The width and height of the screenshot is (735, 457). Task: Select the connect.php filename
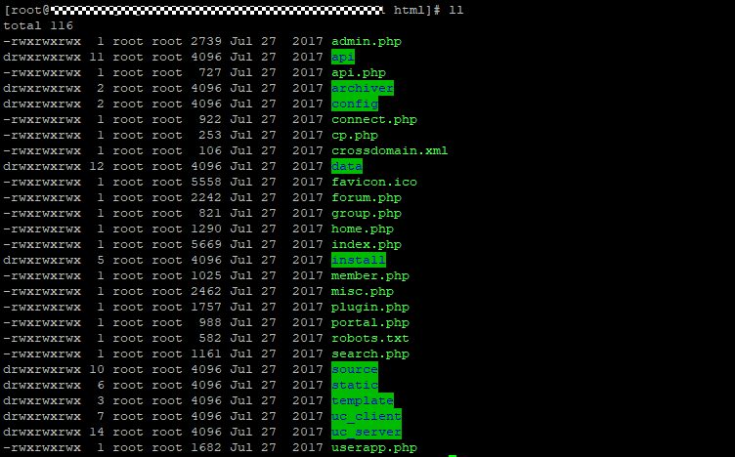coord(374,119)
